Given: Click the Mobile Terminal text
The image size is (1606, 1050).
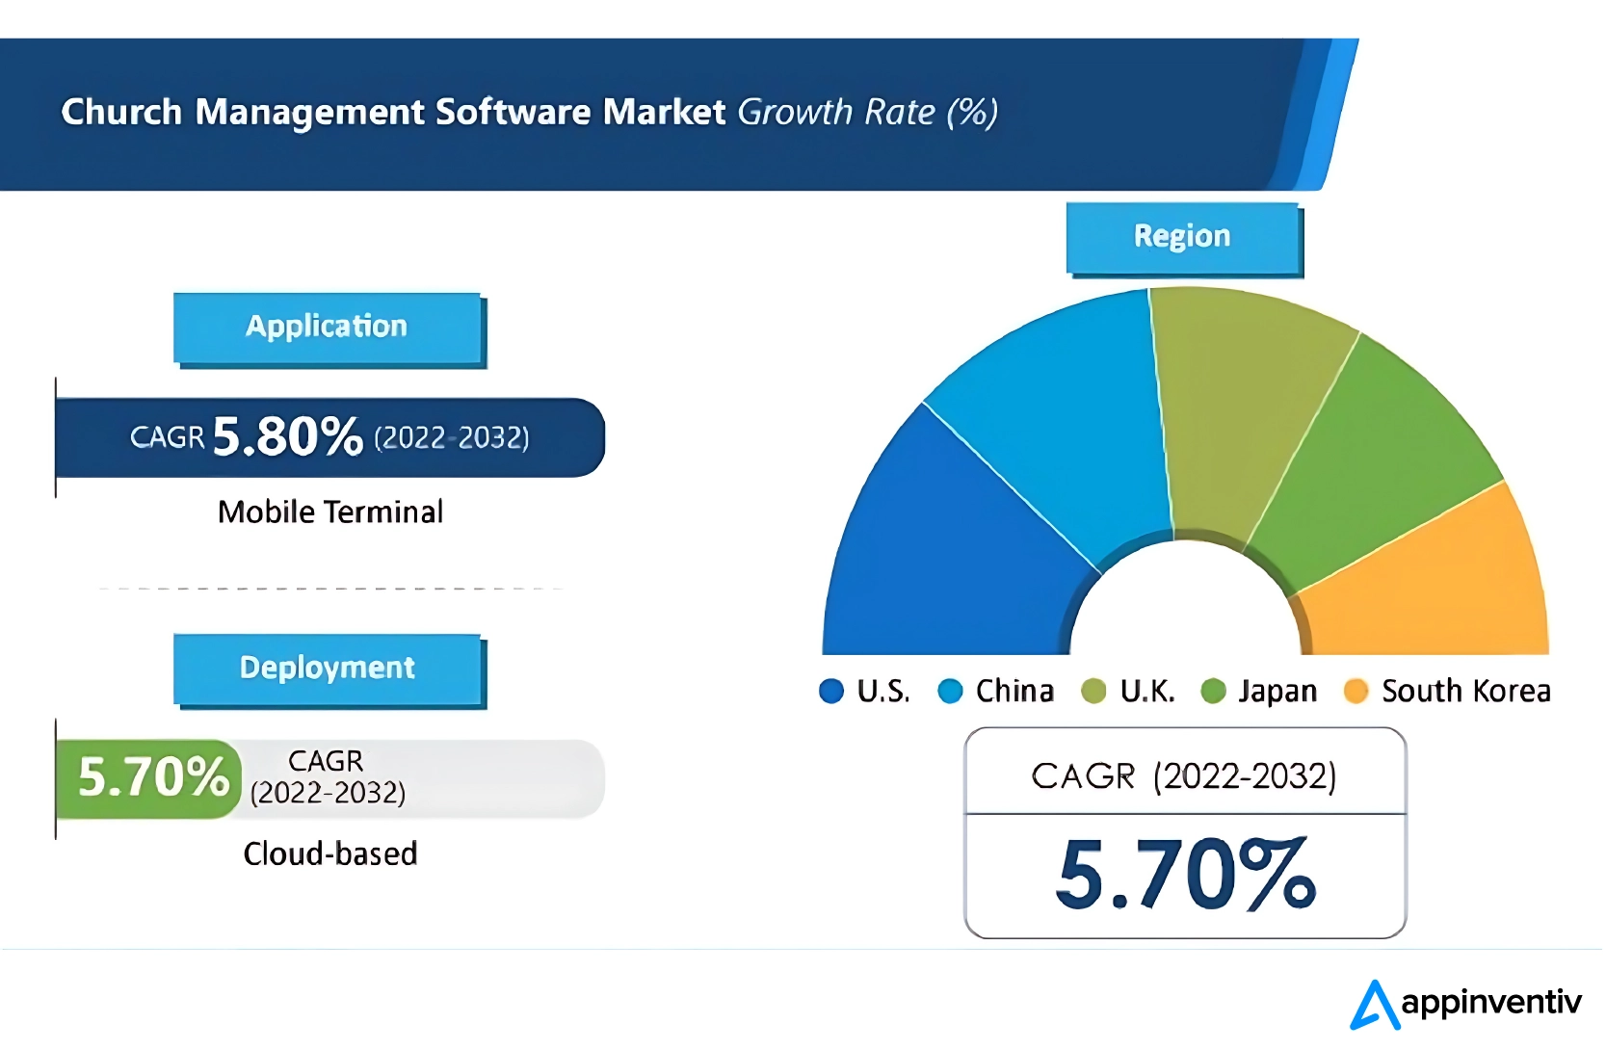Looking at the screenshot, I should [x=329, y=512].
